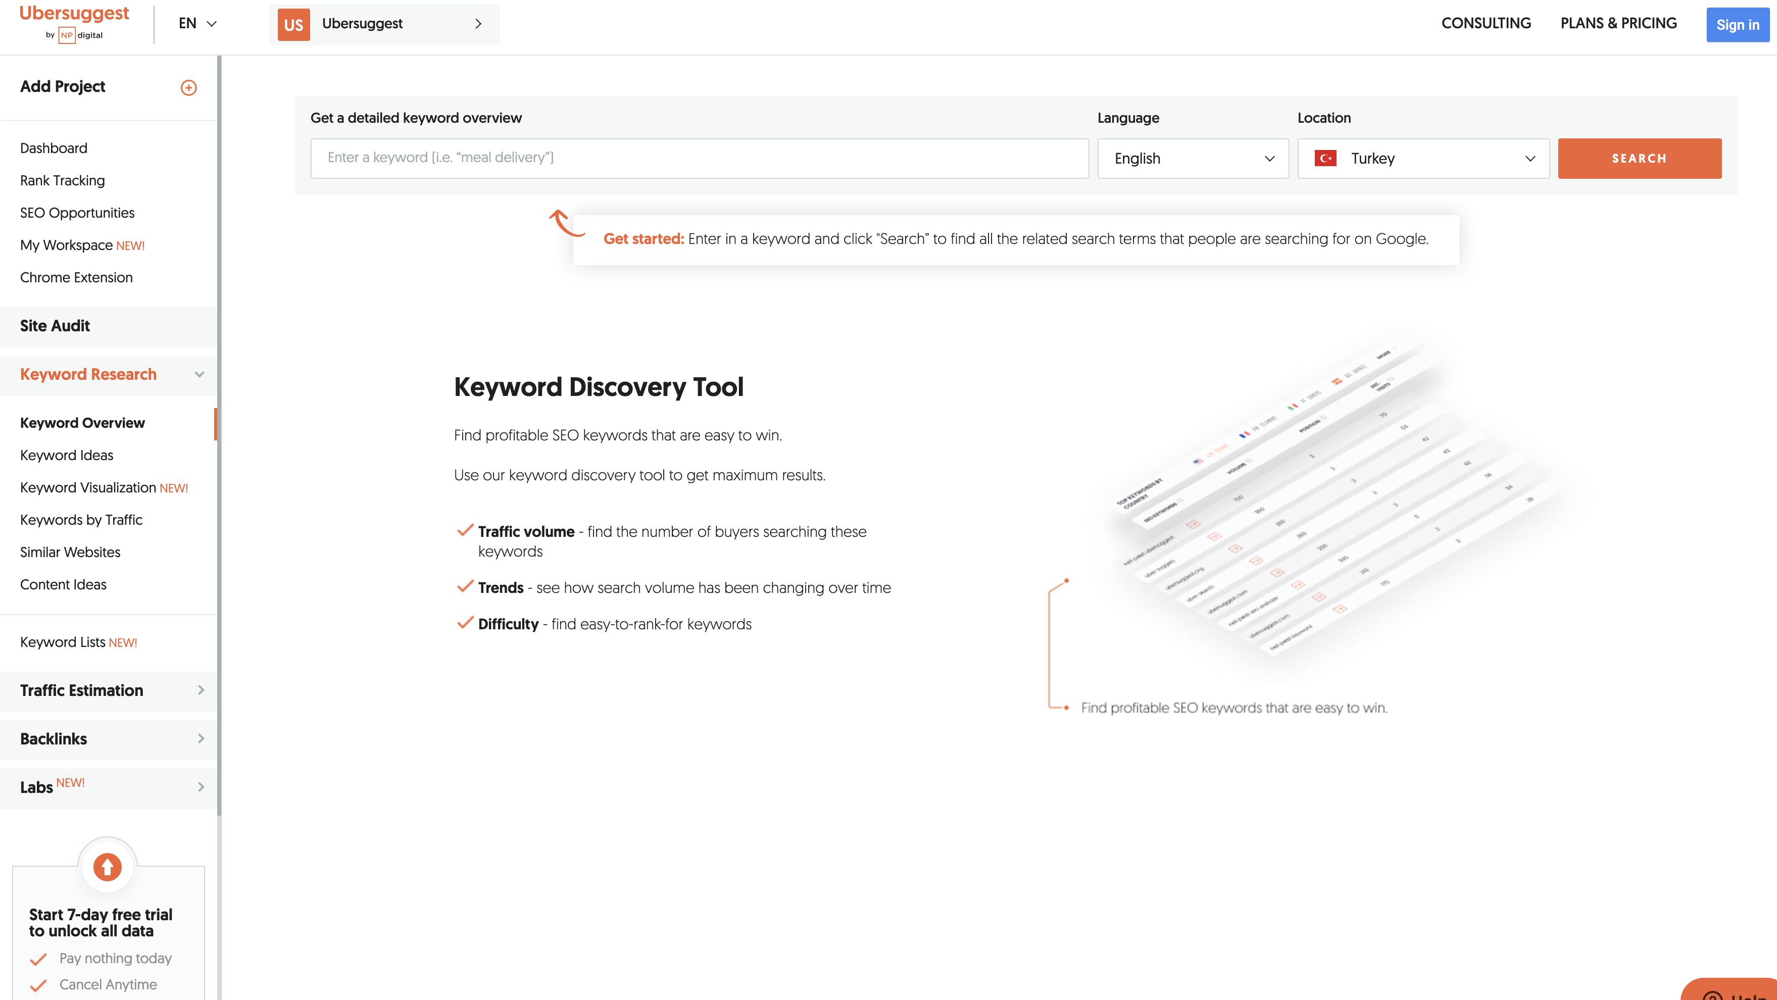Open the Site Audit section
Viewport: 1777px width, 1000px height.
[x=108, y=326]
